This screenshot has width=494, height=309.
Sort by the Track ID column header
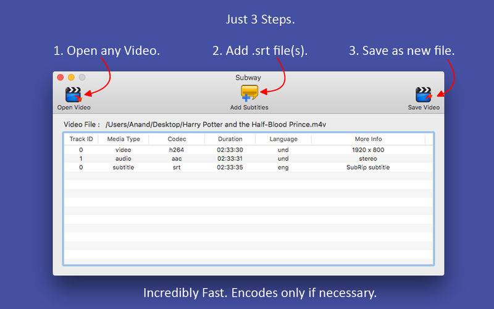[81, 139]
